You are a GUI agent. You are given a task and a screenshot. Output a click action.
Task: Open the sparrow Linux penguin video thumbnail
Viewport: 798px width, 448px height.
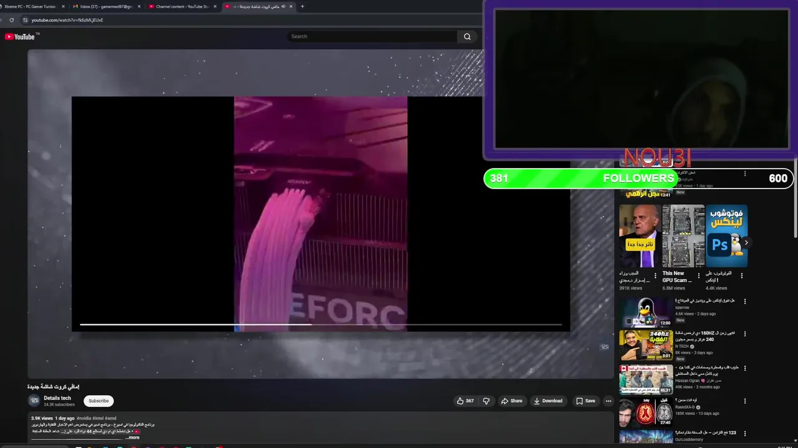point(646,312)
